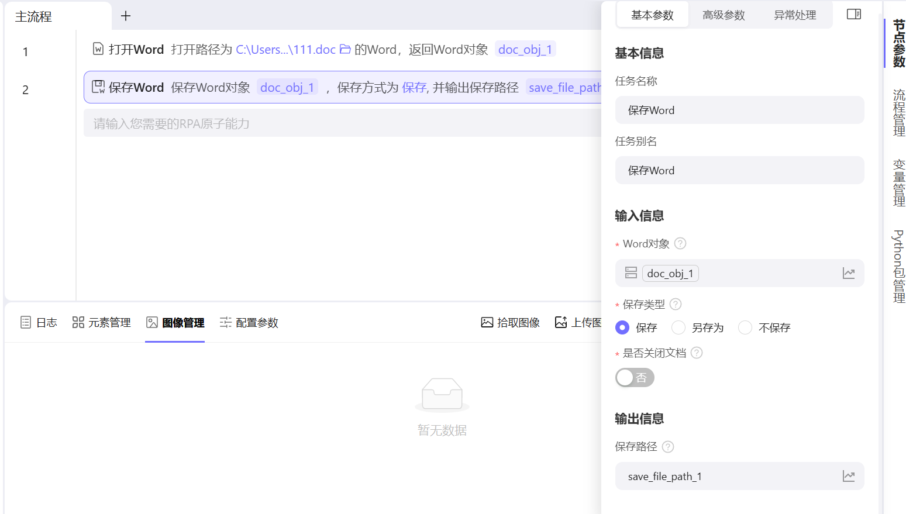The width and height of the screenshot is (906, 514).
Task: Click the doc_obj_1 variable in step 2
Action: 287,87
